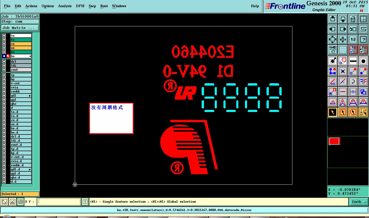Toggle the checkbox beside layer 'cs'

click(4, 44)
